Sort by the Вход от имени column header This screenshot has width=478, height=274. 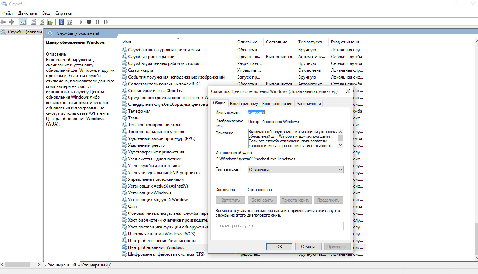pyautogui.click(x=347, y=42)
